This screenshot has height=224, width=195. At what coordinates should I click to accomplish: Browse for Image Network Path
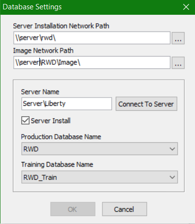point(178,63)
